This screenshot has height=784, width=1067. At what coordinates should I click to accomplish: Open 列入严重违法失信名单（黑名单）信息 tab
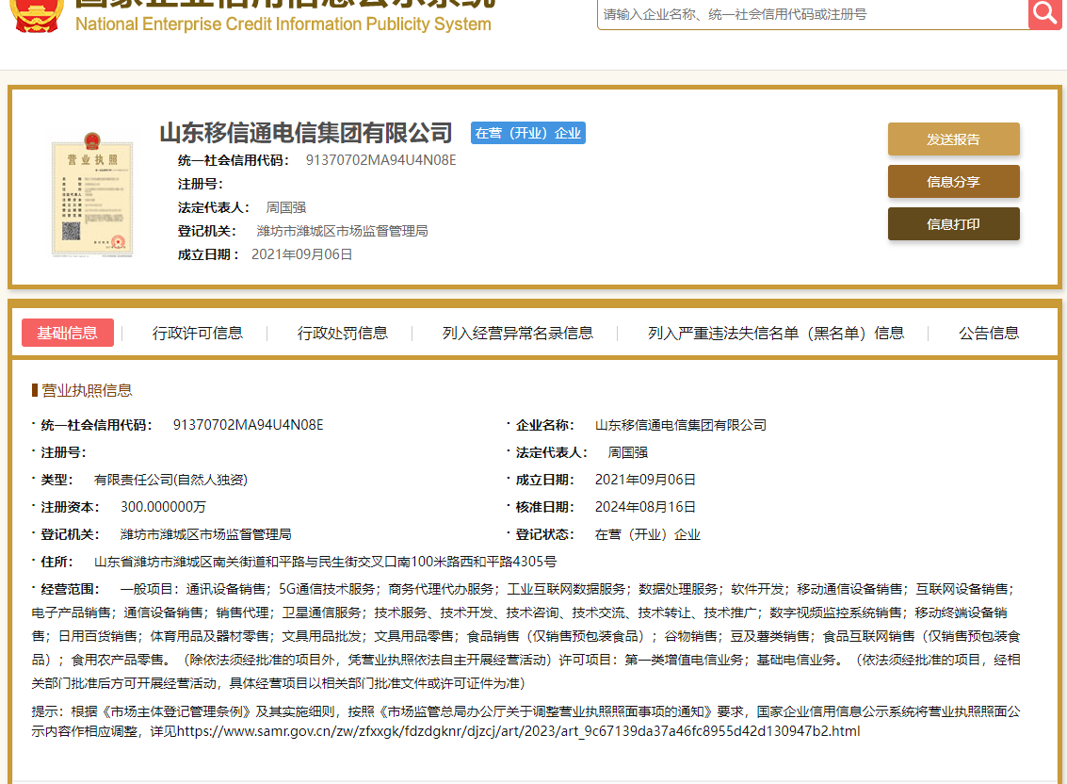tap(776, 333)
